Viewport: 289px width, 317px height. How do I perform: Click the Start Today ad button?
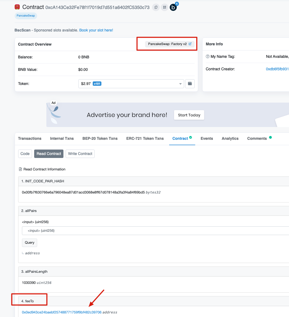coord(189,115)
